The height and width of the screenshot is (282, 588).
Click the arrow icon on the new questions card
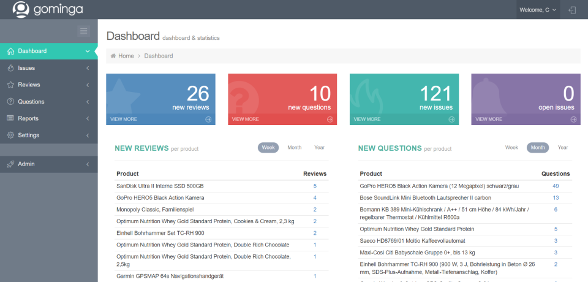point(330,120)
